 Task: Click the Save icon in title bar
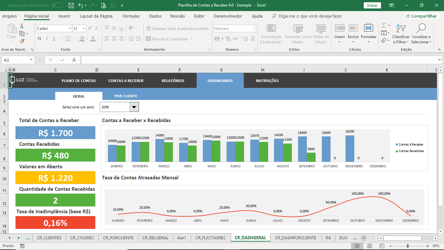click(71, 6)
